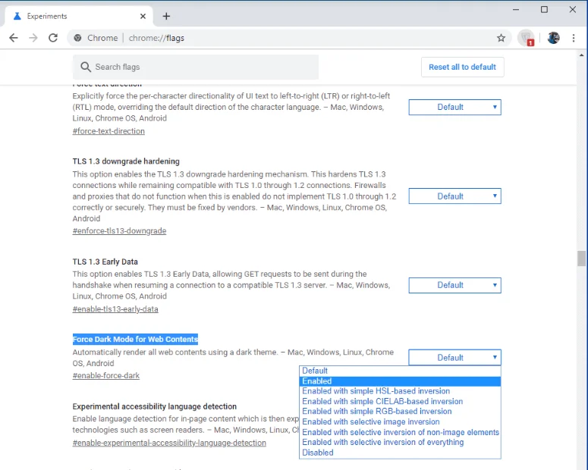
Task: Bookmark this page with the star icon
Action: pyautogui.click(x=501, y=38)
